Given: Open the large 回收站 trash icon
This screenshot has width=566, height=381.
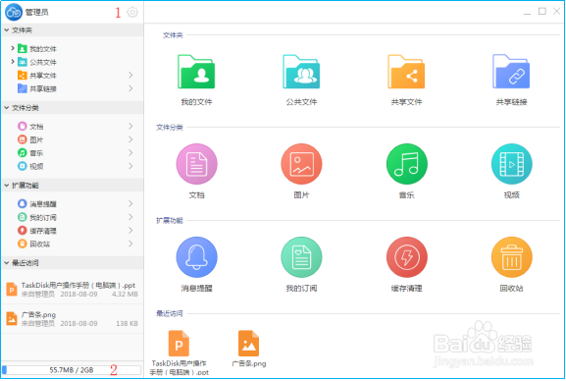Looking at the screenshot, I should (511, 257).
